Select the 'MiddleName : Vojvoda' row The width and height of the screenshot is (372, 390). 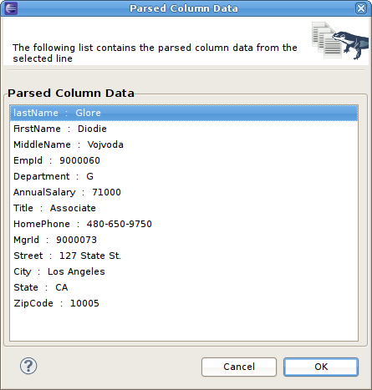click(184, 144)
